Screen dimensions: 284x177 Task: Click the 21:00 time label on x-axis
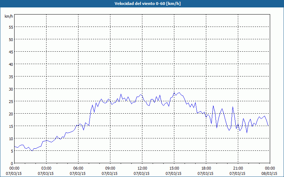coord(238,168)
